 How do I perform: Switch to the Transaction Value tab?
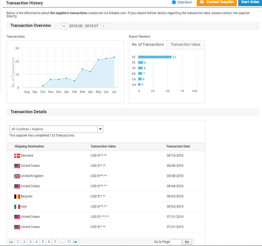tap(185, 45)
